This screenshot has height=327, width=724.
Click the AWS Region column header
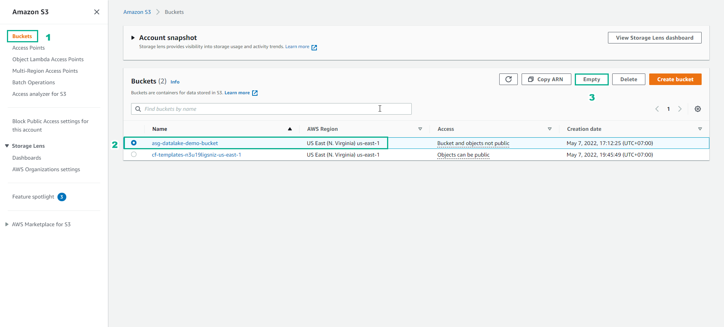pos(322,129)
